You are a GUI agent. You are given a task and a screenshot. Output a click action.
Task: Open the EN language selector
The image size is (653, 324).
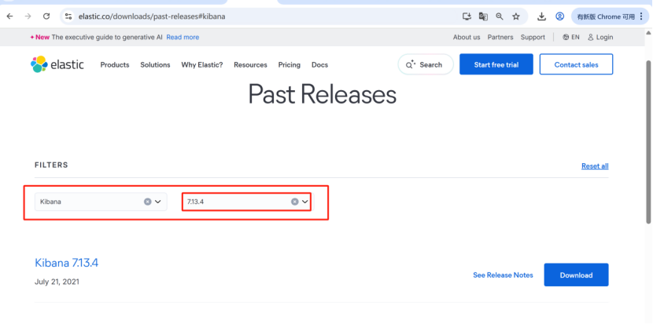click(x=570, y=37)
